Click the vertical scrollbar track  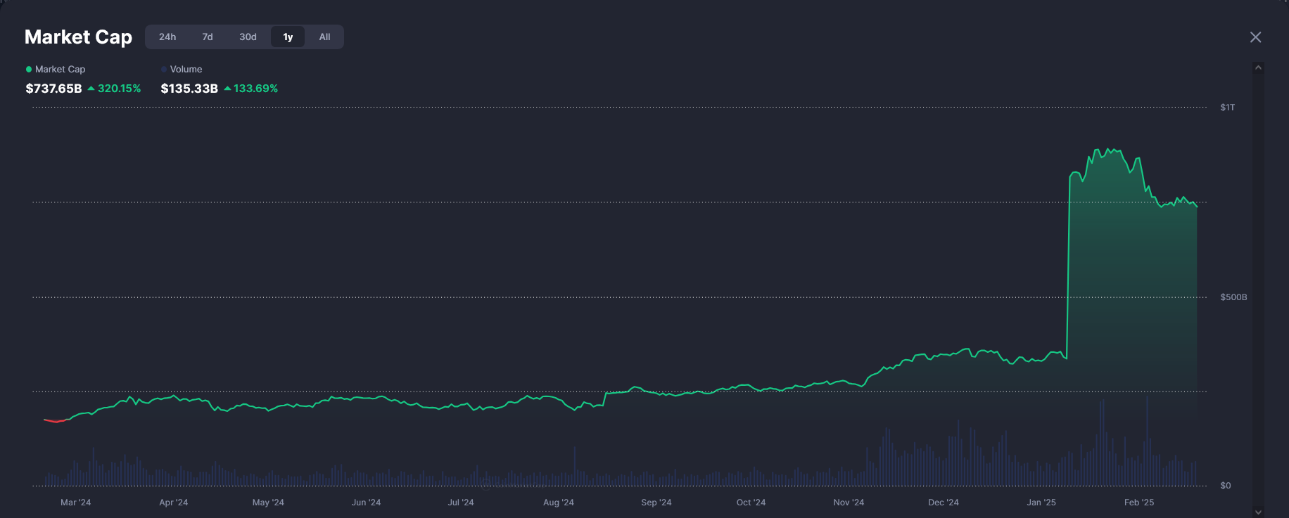tap(1258, 290)
